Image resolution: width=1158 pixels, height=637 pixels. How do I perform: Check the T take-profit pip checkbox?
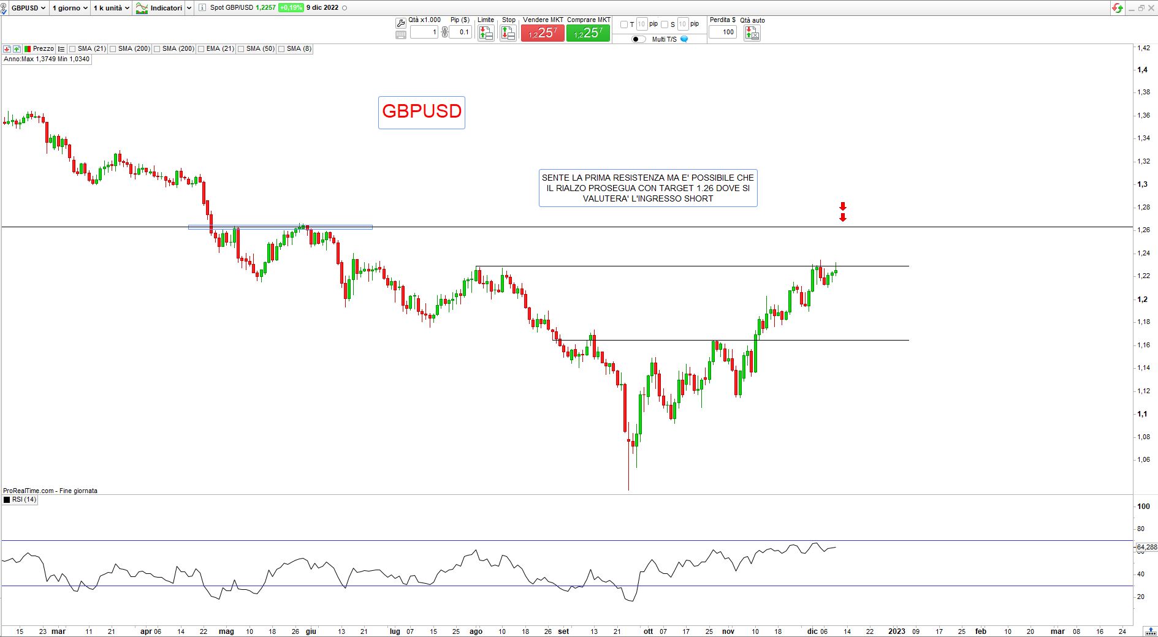pos(623,24)
